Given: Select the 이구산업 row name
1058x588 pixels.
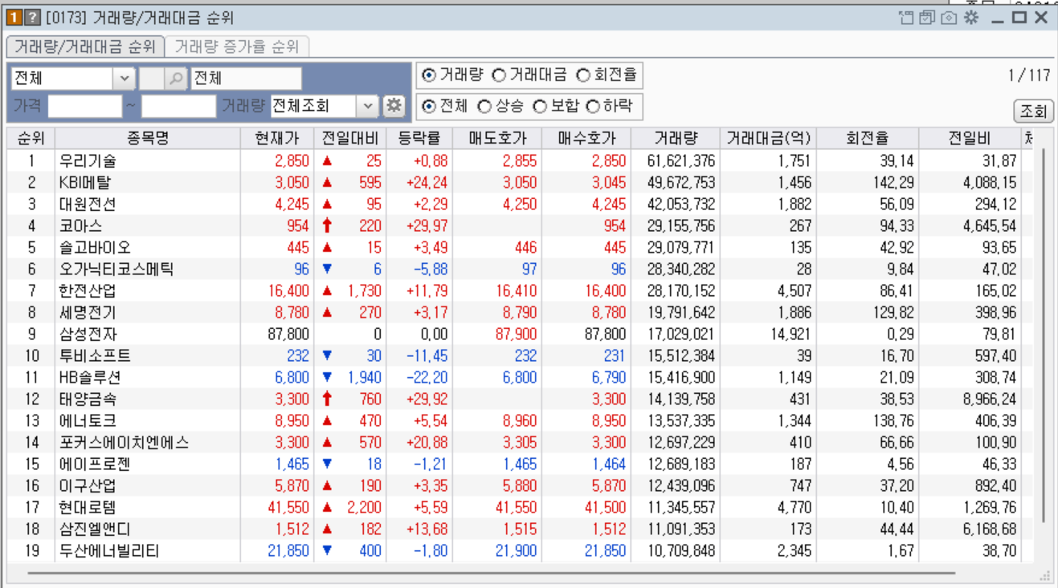Looking at the screenshot, I should [x=88, y=486].
